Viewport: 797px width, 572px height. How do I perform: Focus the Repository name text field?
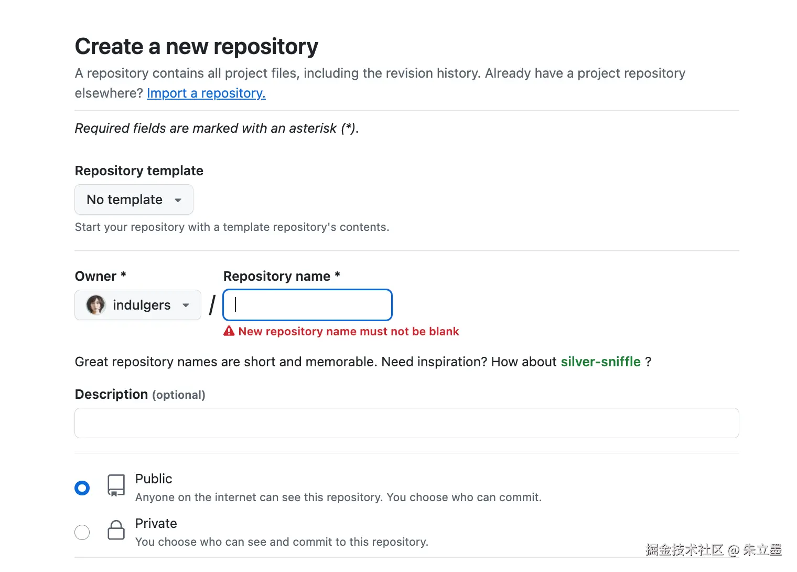pyautogui.click(x=308, y=305)
